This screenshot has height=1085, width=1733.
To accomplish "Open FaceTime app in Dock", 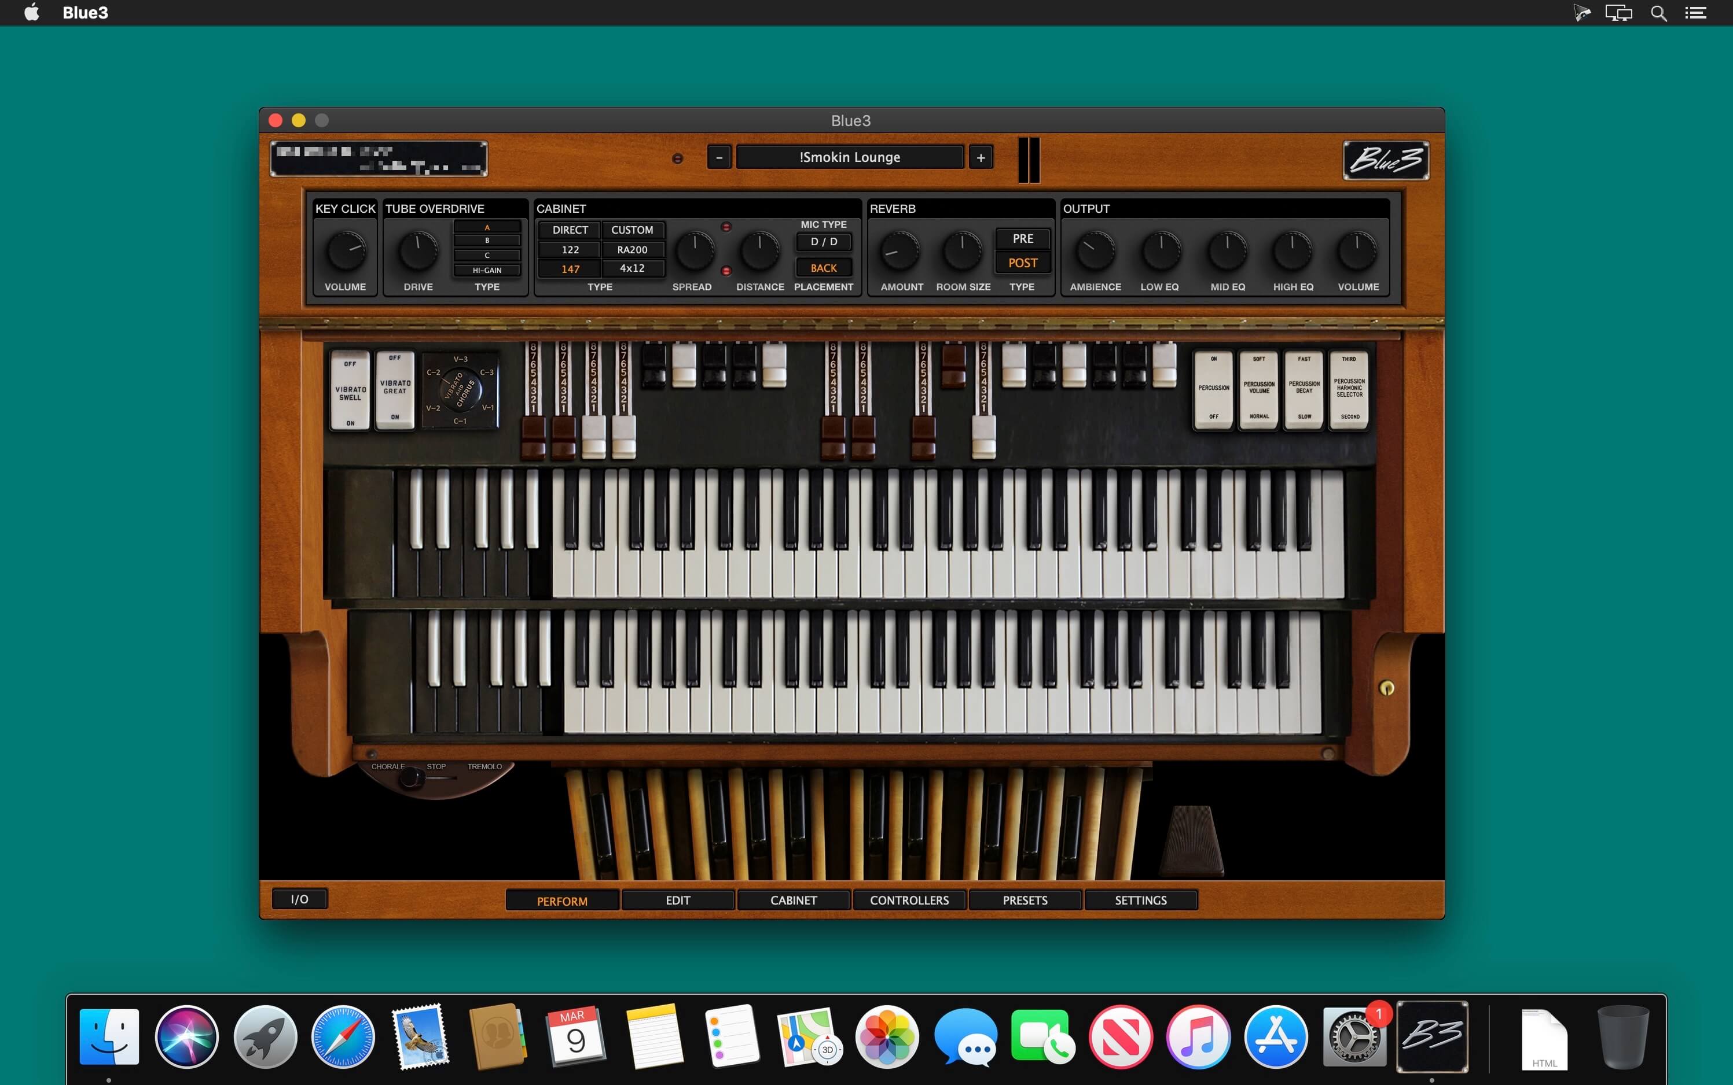I will [x=1043, y=1036].
